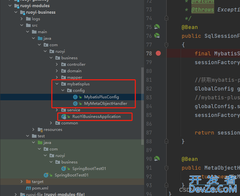Collapse the mybatisplus package

(57, 84)
